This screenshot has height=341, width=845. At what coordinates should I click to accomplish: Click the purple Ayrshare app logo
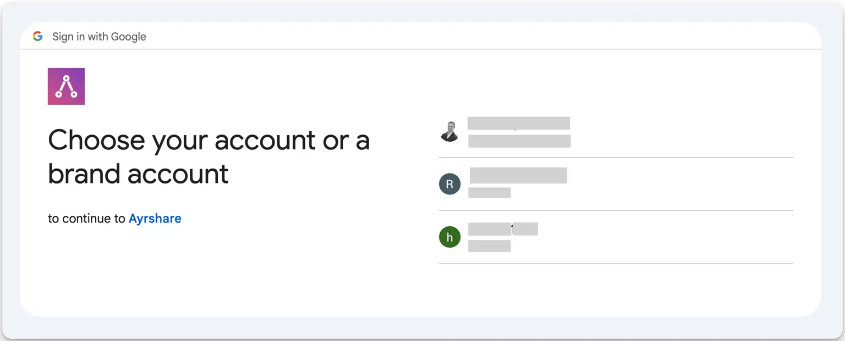click(x=66, y=86)
